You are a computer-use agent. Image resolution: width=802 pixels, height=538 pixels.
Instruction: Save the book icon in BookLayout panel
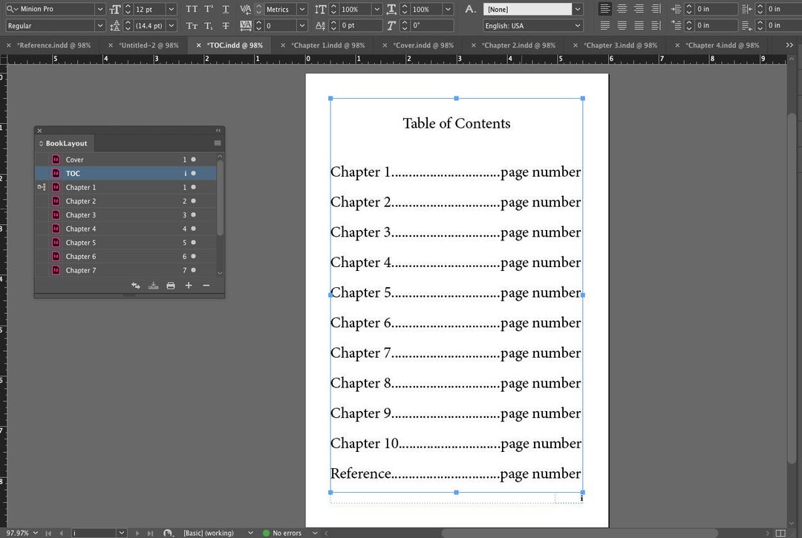pyautogui.click(x=153, y=286)
